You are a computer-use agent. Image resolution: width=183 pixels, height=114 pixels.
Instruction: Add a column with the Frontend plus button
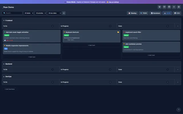tap(178, 26)
